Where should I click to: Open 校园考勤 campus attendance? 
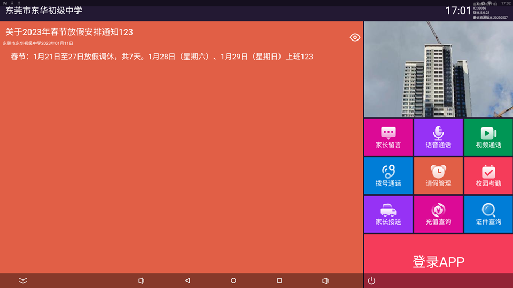[488, 175]
